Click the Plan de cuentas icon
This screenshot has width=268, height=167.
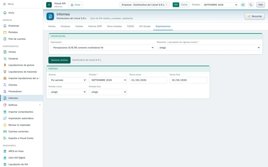[x=5, y=39]
